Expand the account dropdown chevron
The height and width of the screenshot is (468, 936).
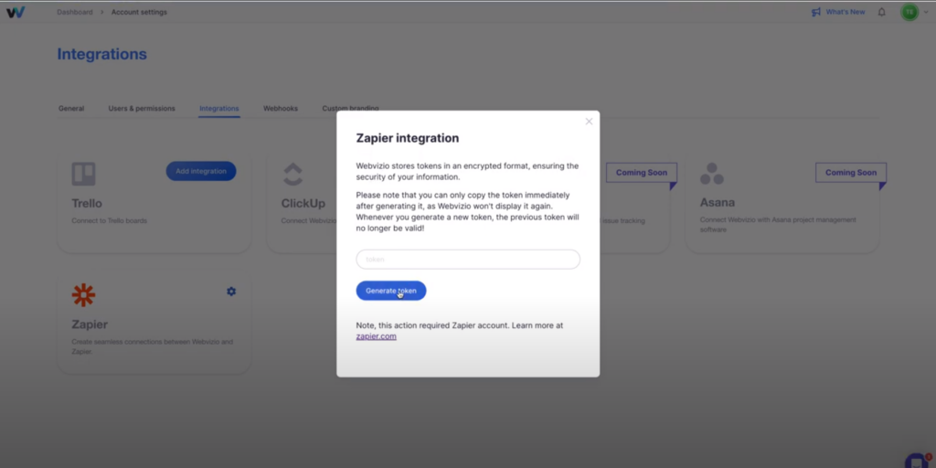pyautogui.click(x=926, y=12)
